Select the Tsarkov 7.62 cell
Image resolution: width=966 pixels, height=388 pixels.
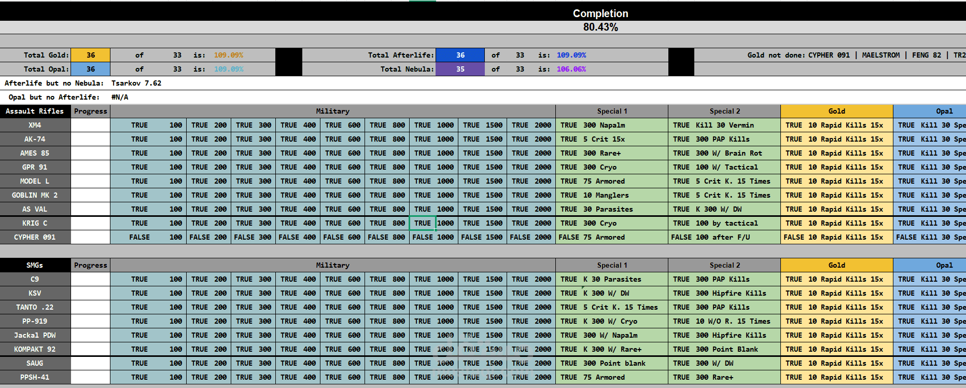[x=136, y=83]
